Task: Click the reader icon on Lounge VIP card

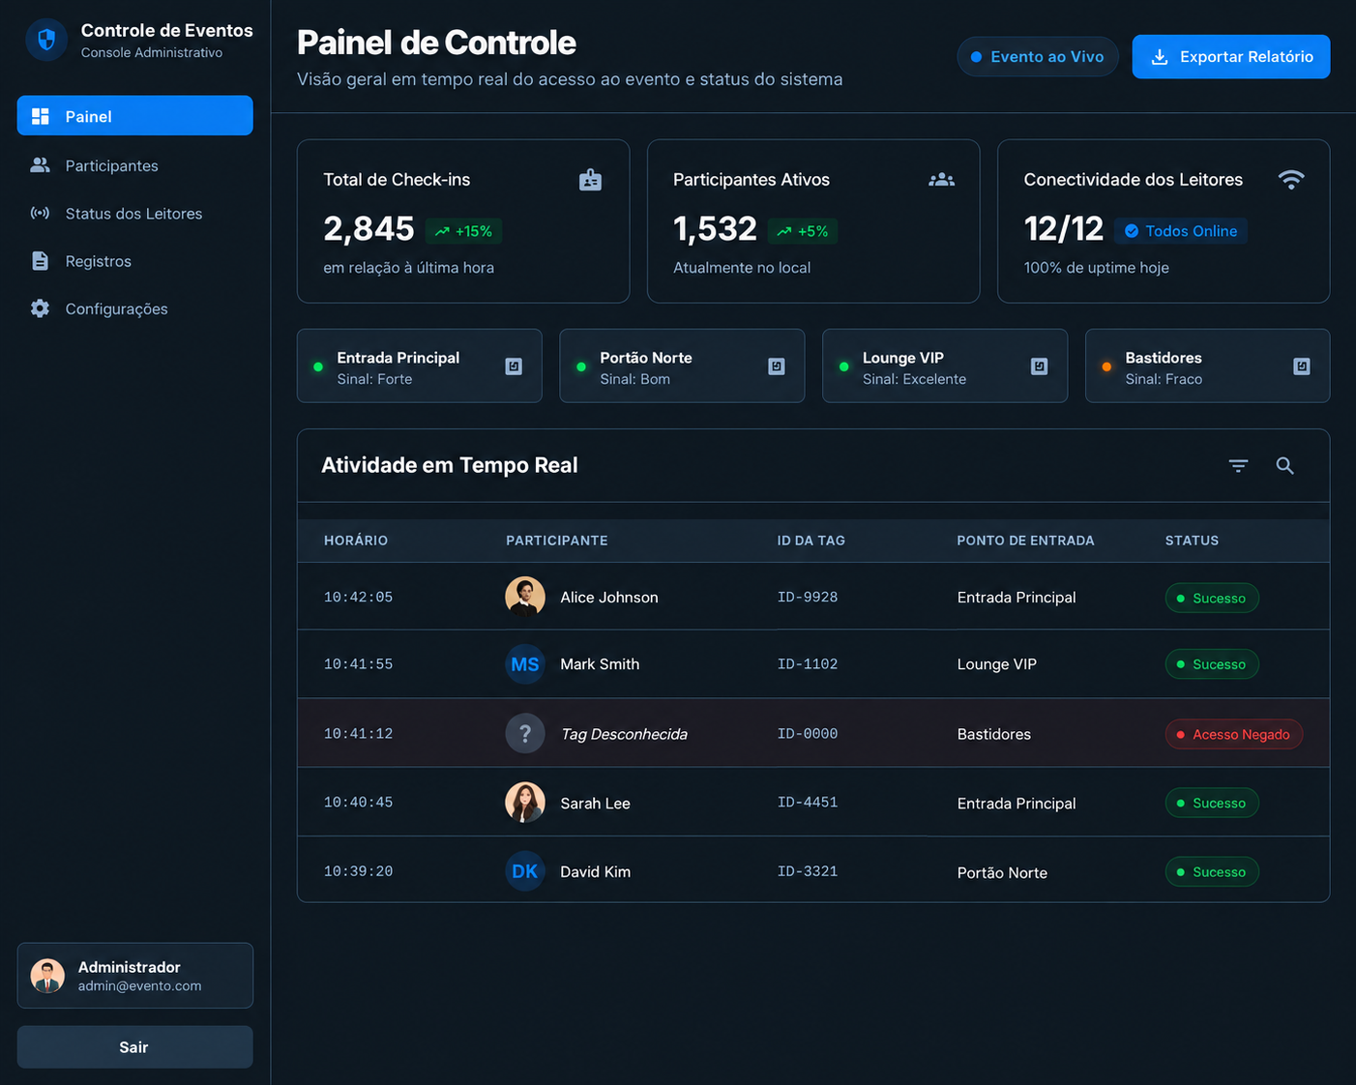Action: [x=1039, y=367]
